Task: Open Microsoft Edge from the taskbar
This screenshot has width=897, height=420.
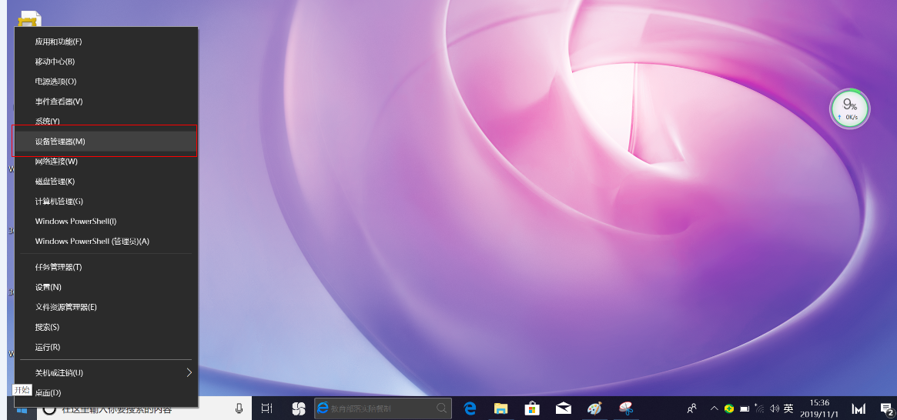Action: 470,408
